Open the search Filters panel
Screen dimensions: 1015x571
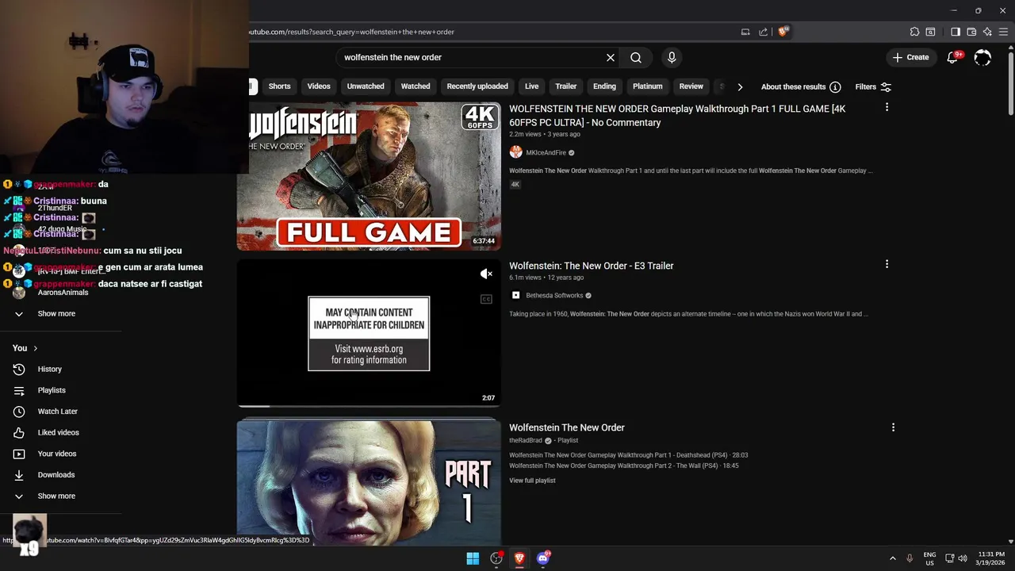pyautogui.click(x=873, y=86)
